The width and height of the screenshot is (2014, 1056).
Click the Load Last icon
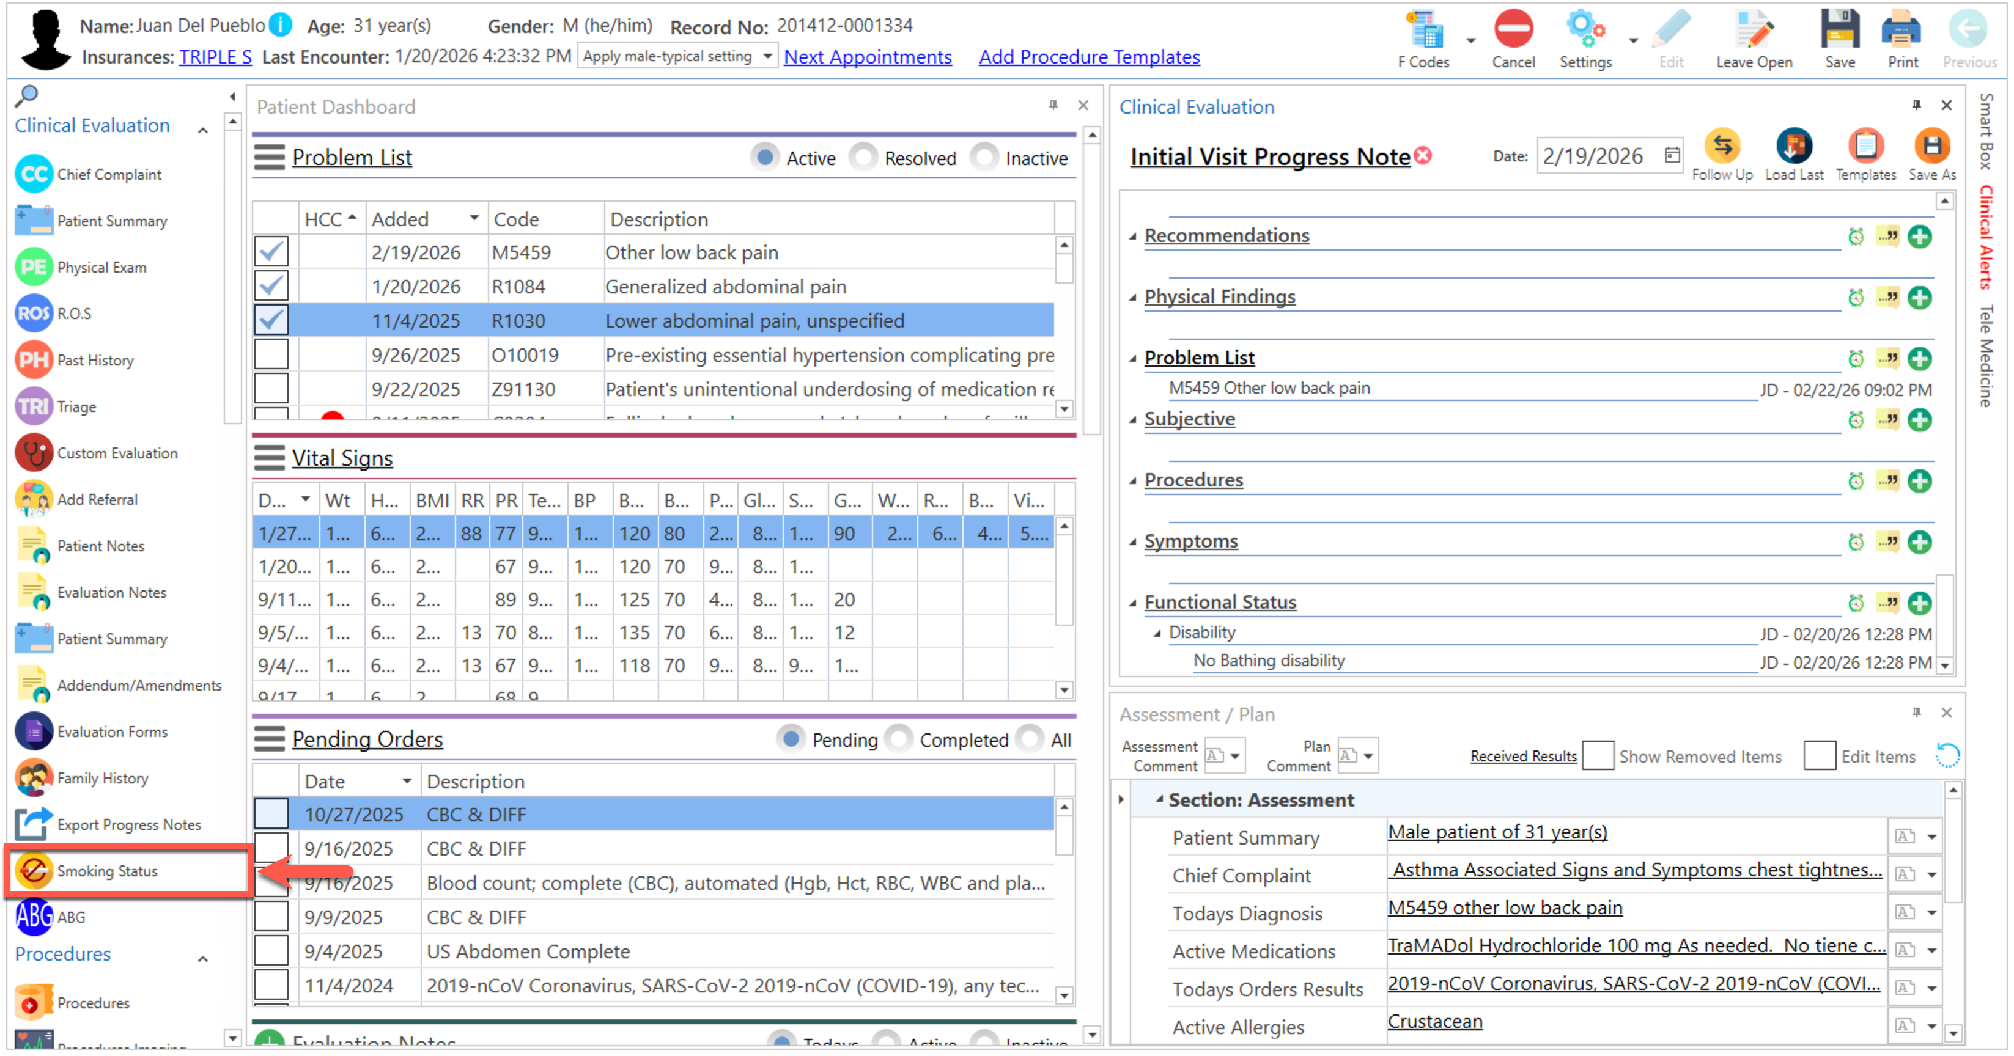point(1793,146)
